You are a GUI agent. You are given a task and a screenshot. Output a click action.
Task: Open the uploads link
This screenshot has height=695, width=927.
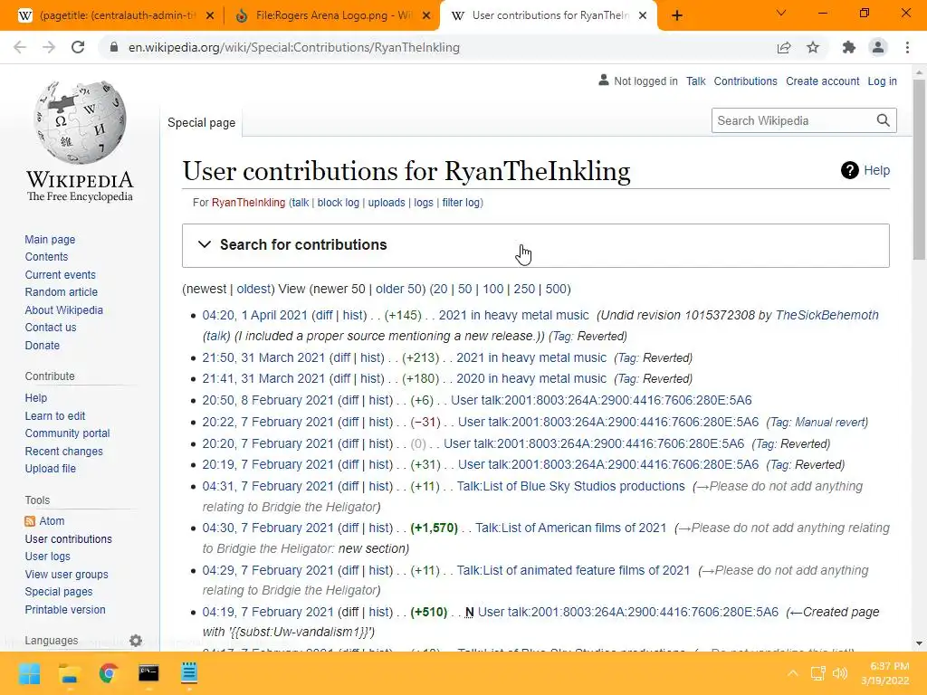point(387,203)
